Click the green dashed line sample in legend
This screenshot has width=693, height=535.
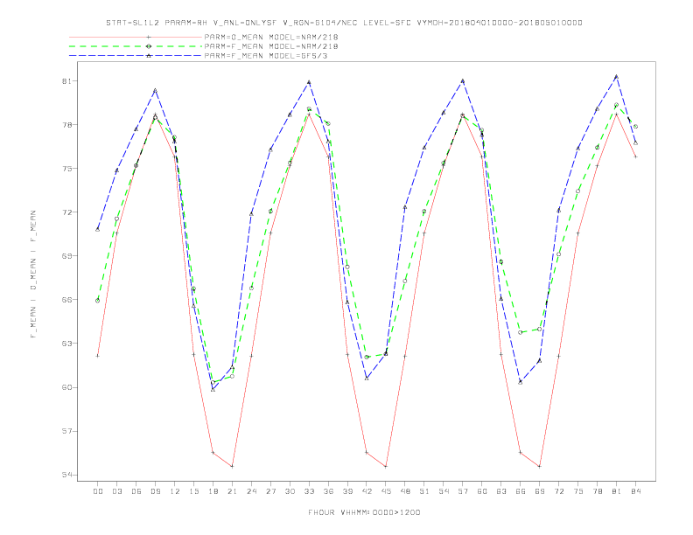coord(136,46)
